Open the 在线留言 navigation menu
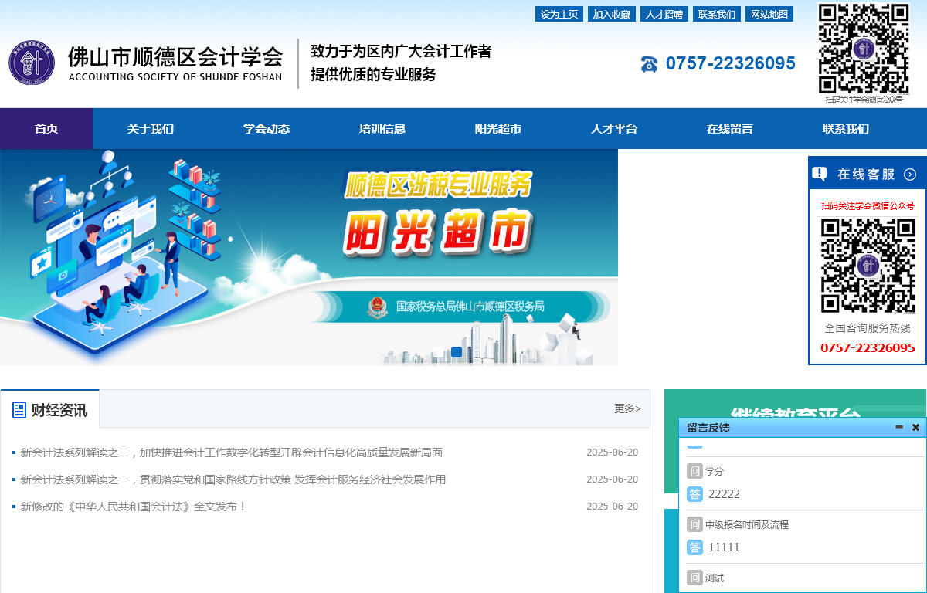927x593 pixels. tap(730, 128)
